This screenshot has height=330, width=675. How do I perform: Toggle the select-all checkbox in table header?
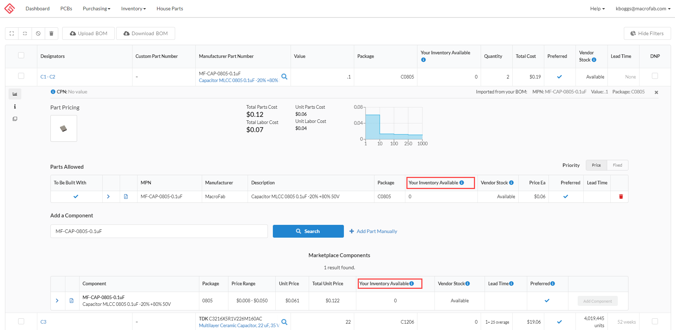click(21, 55)
